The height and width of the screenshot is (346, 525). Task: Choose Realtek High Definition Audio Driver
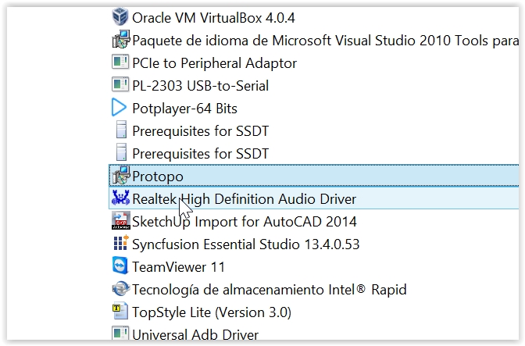coord(244,198)
